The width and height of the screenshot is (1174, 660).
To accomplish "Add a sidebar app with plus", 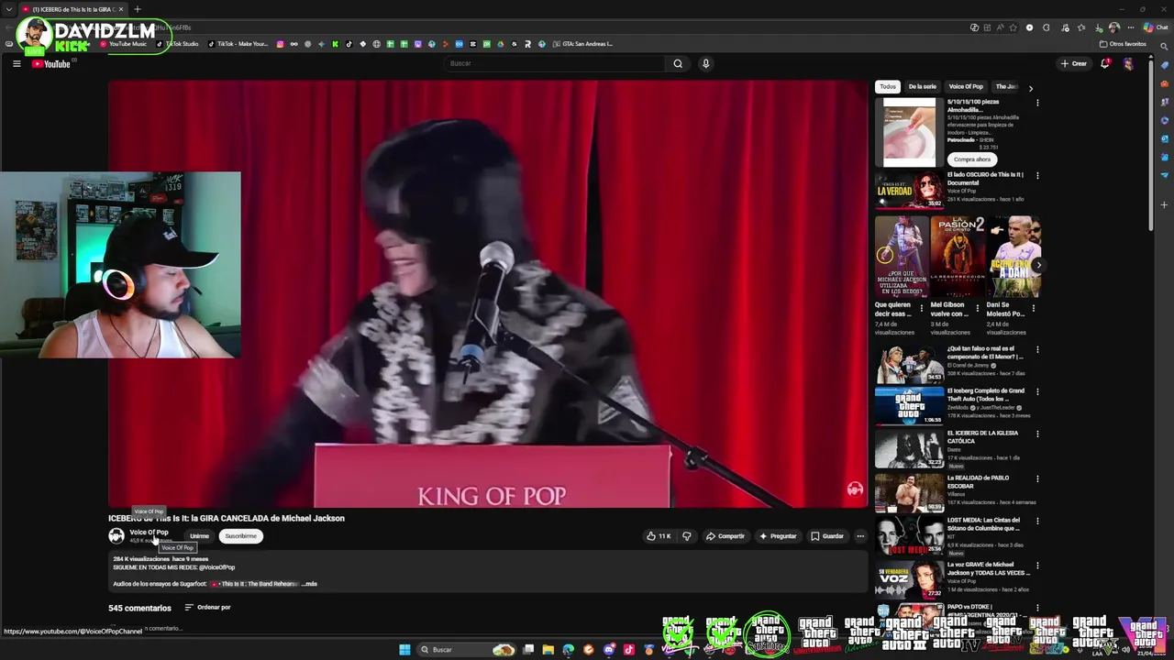I will (1164, 204).
